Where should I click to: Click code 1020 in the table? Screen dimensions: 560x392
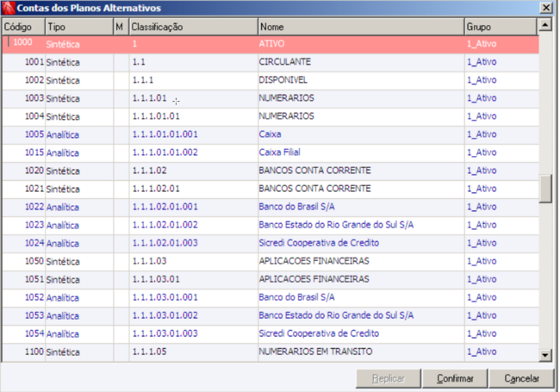point(34,171)
